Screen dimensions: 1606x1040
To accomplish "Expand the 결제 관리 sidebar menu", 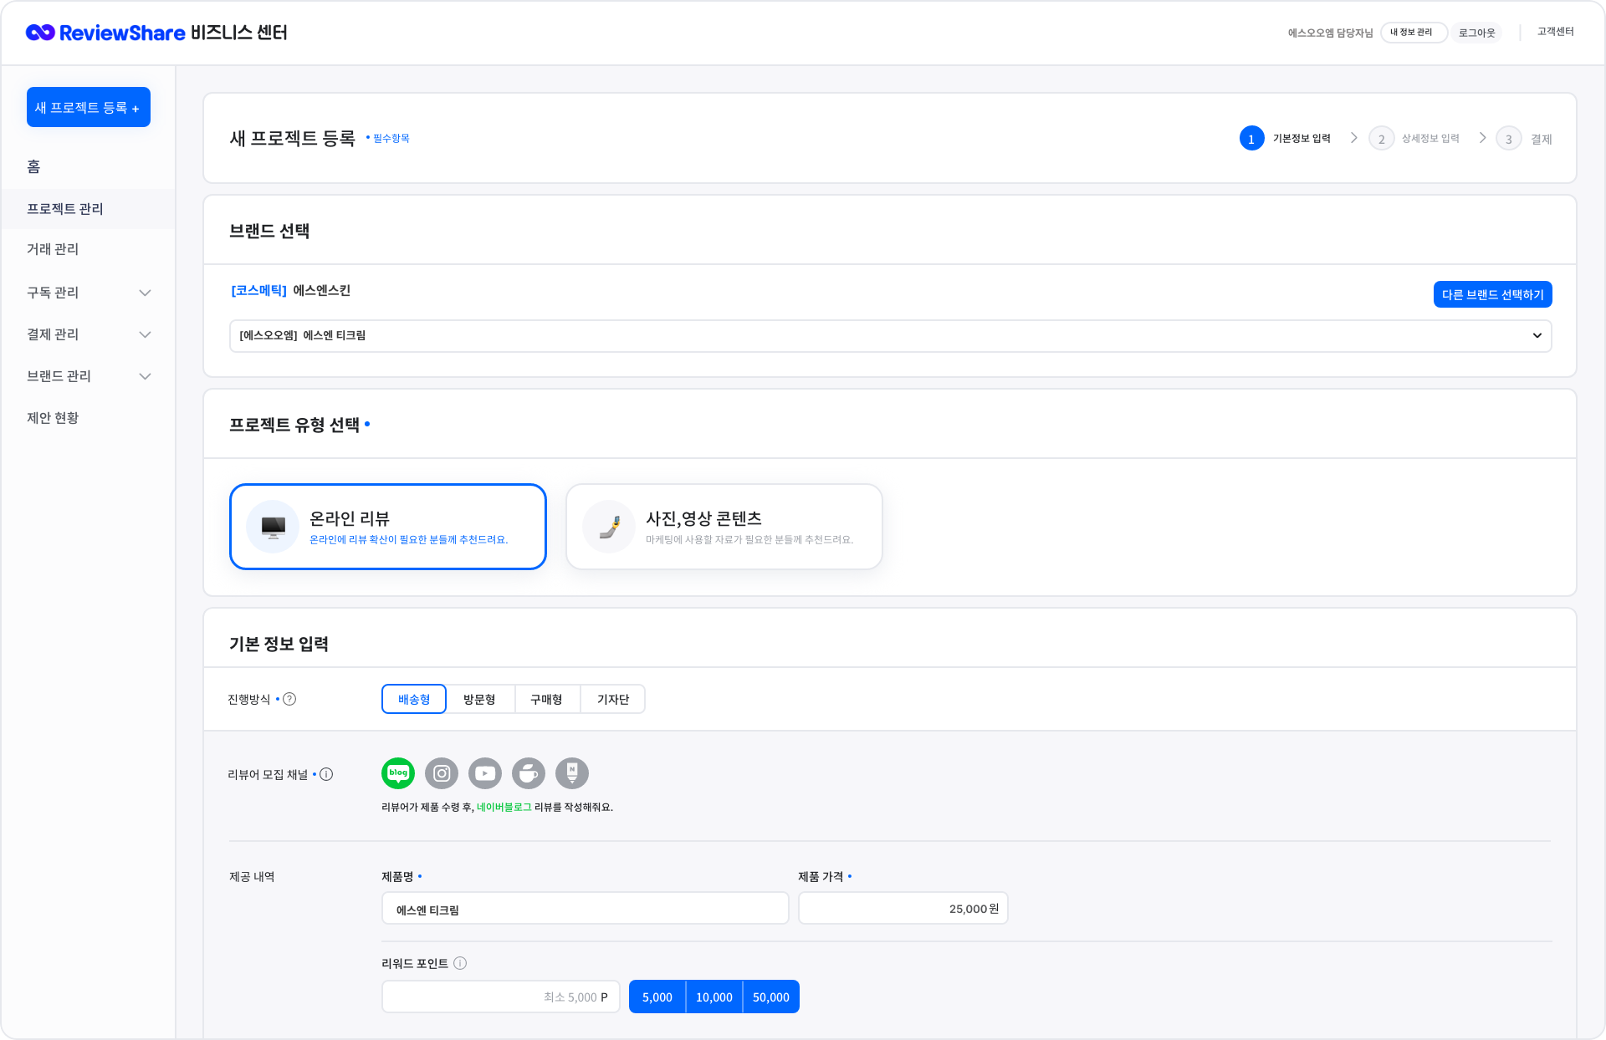I will coord(89,334).
